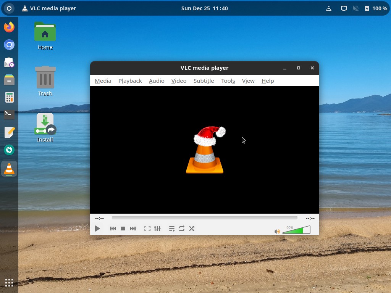This screenshot has height=293, width=391.
Task: Open the Tools menu
Action: [228, 81]
